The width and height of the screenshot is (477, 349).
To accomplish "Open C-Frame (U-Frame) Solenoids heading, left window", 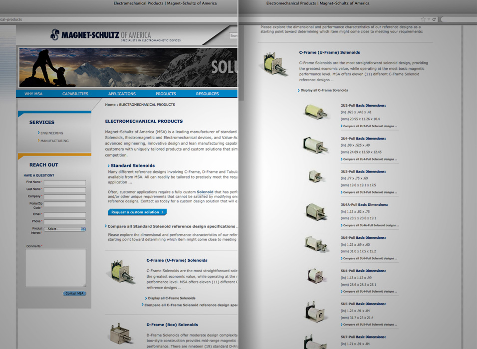I will click(177, 260).
